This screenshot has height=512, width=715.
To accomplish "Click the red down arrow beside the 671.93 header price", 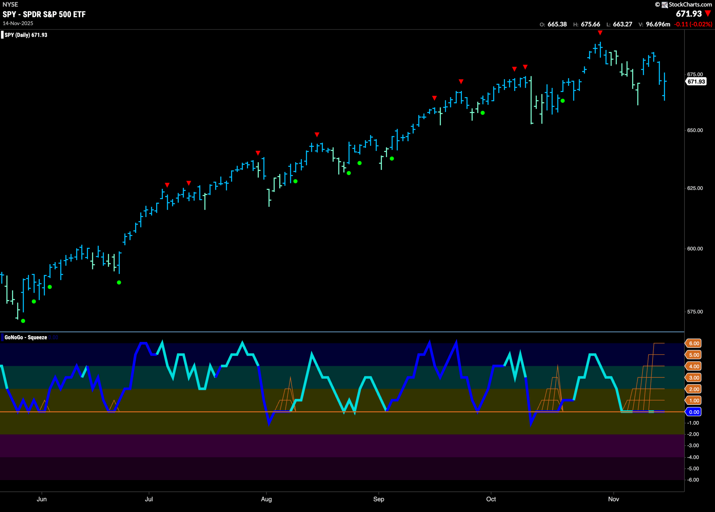I will 708,14.
